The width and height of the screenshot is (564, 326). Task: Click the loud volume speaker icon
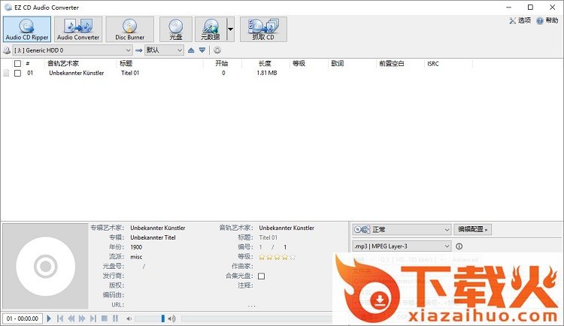click(172, 318)
